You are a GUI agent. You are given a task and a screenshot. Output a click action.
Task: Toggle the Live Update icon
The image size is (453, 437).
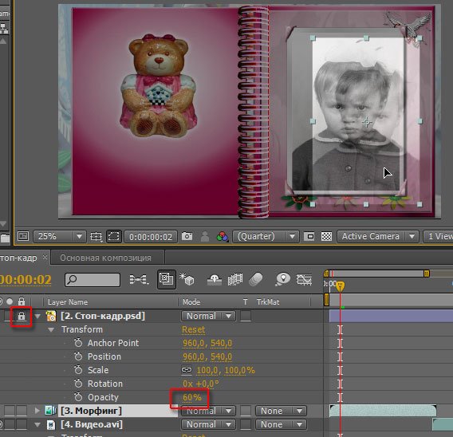[167, 279]
